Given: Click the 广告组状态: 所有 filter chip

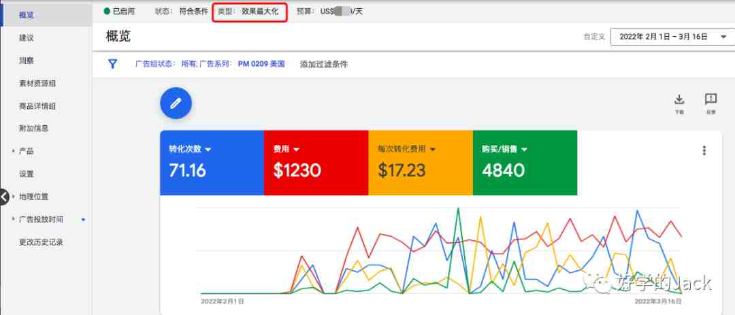Looking at the screenshot, I should pyautogui.click(x=166, y=64).
